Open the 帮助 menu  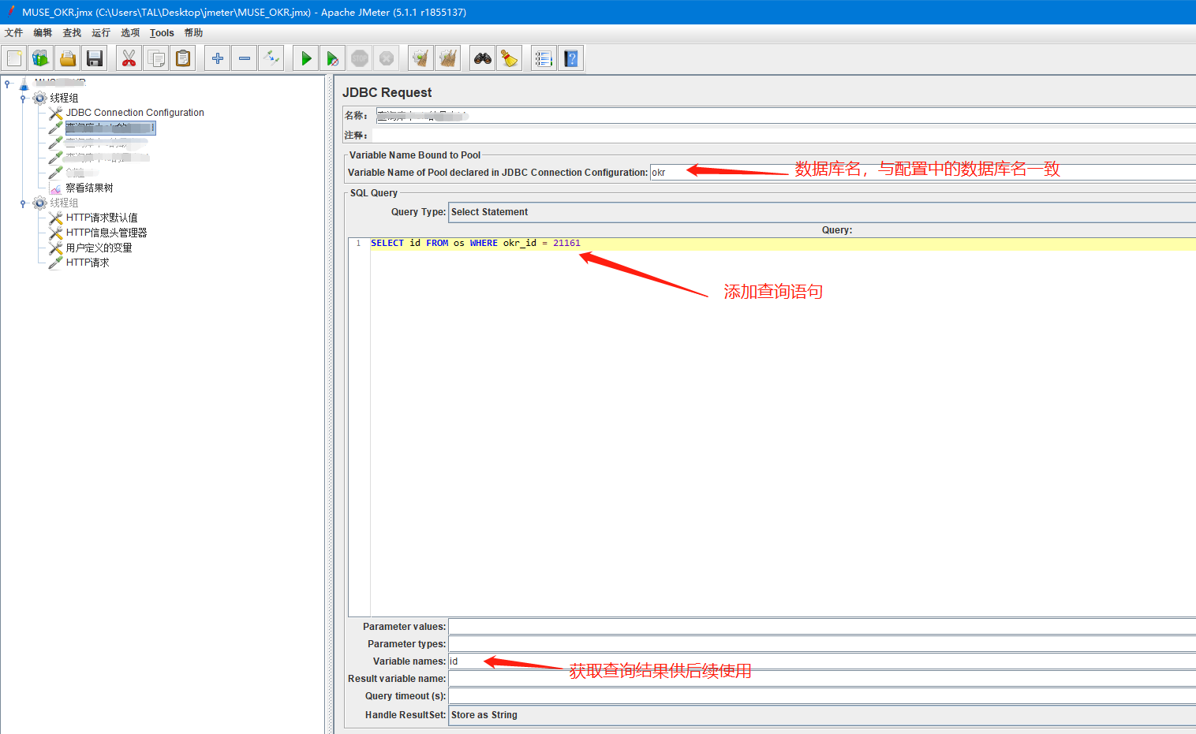(193, 33)
